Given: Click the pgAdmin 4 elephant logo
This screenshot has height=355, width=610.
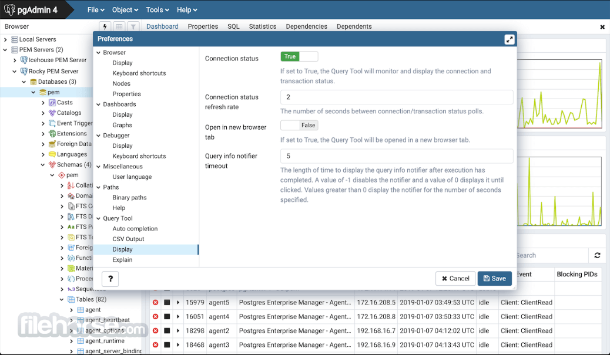Looking at the screenshot, I should pyautogui.click(x=9, y=9).
